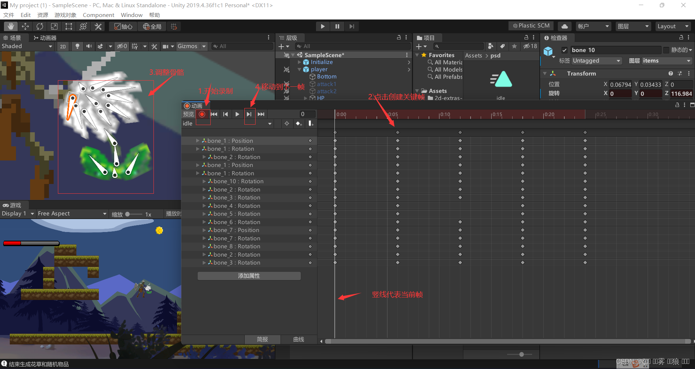
Task: Open the items layer dropdown
Action: (x=667, y=61)
